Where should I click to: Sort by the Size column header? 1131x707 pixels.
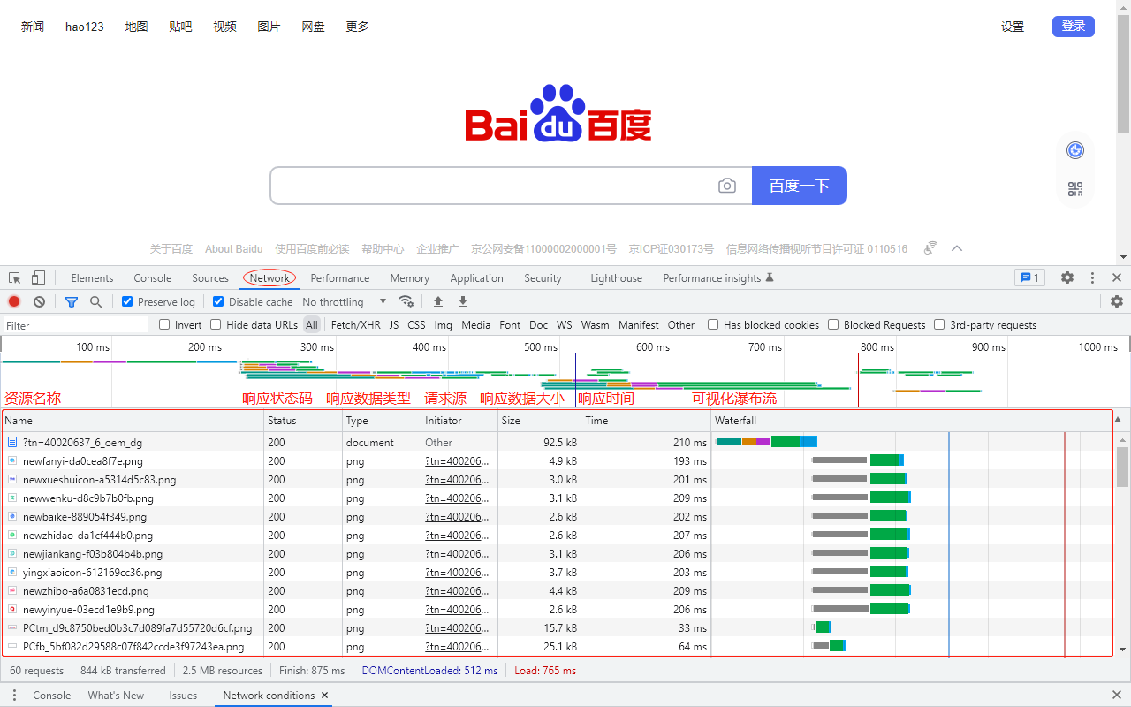coord(539,420)
